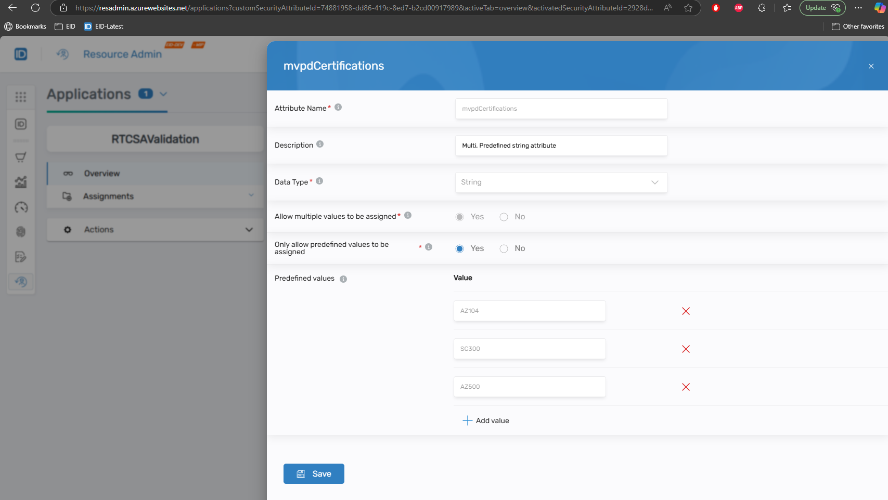Screen dimensions: 888x500
Task: Select No for allow multiple values
Action: (504, 217)
